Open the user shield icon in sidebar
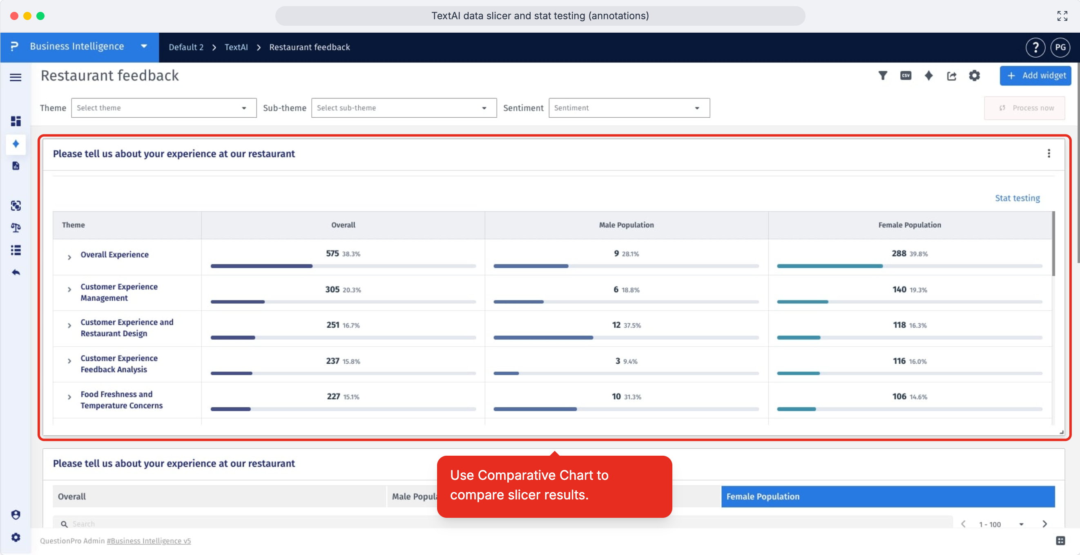 (16, 515)
